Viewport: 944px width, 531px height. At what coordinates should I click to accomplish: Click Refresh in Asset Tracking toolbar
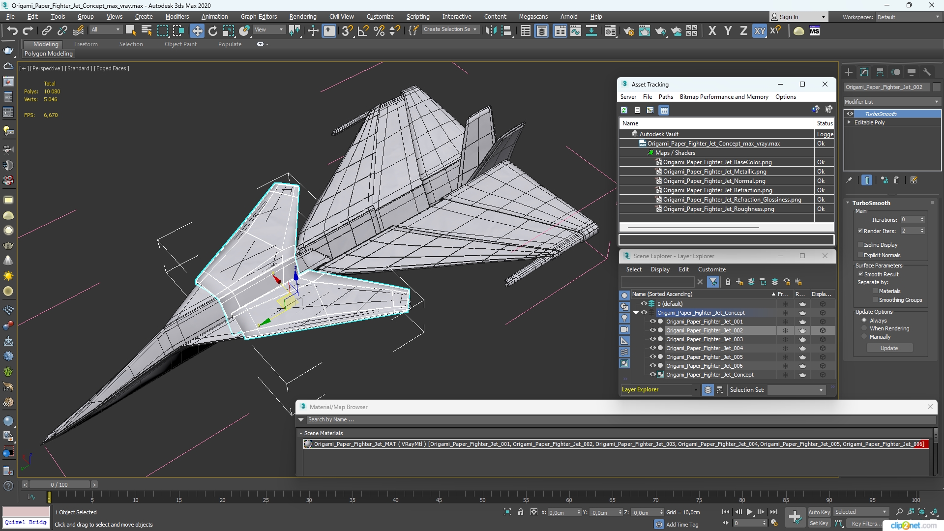[624, 110]
